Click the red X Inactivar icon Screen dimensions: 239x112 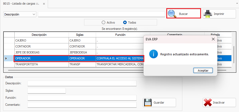[208, 103]
